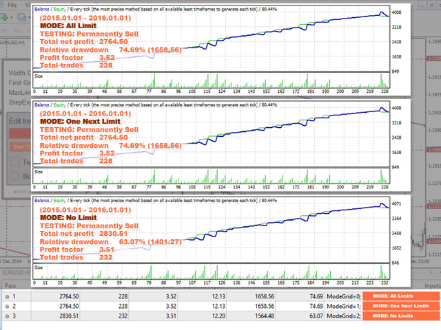Tick the 'Bo...' checkbox in the panel
This screenshot has width=441, height=330.
coord(14,176)
